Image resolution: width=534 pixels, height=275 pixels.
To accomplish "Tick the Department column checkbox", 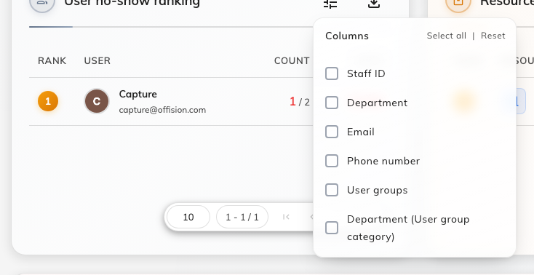I will 332,103.
